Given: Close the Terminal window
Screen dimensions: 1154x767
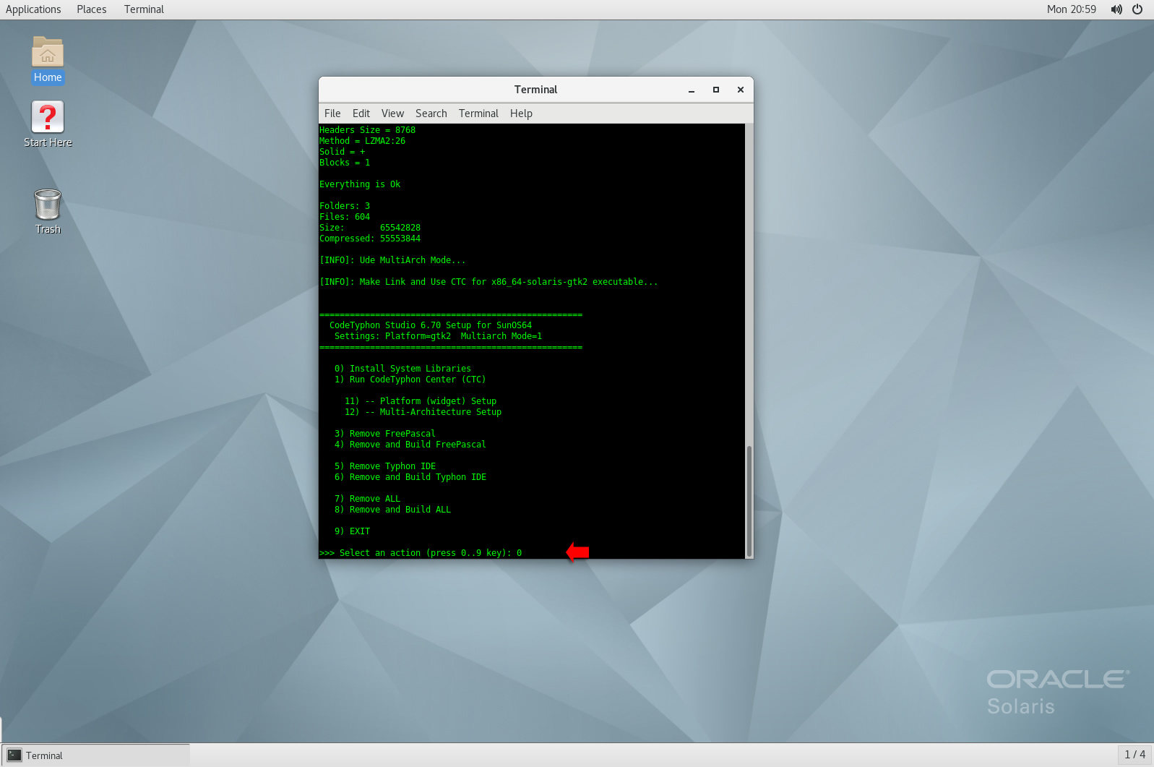Looking at the screenshot, I should pos(741,90).
